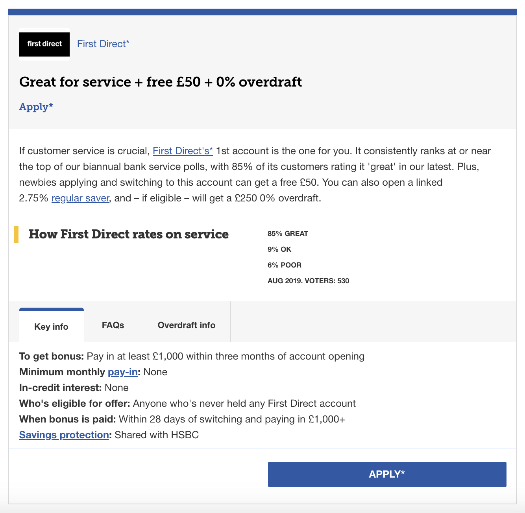Select the Key info tab
The height and width of the screenshot is (513, 525).
[51, 327]
